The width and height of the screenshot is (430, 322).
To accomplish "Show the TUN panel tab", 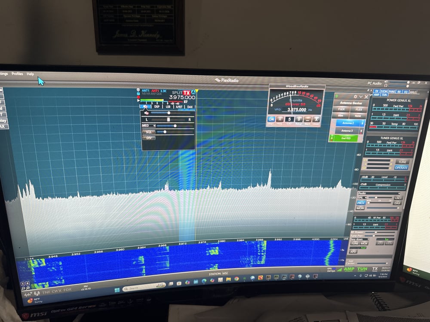I will 384,95.
